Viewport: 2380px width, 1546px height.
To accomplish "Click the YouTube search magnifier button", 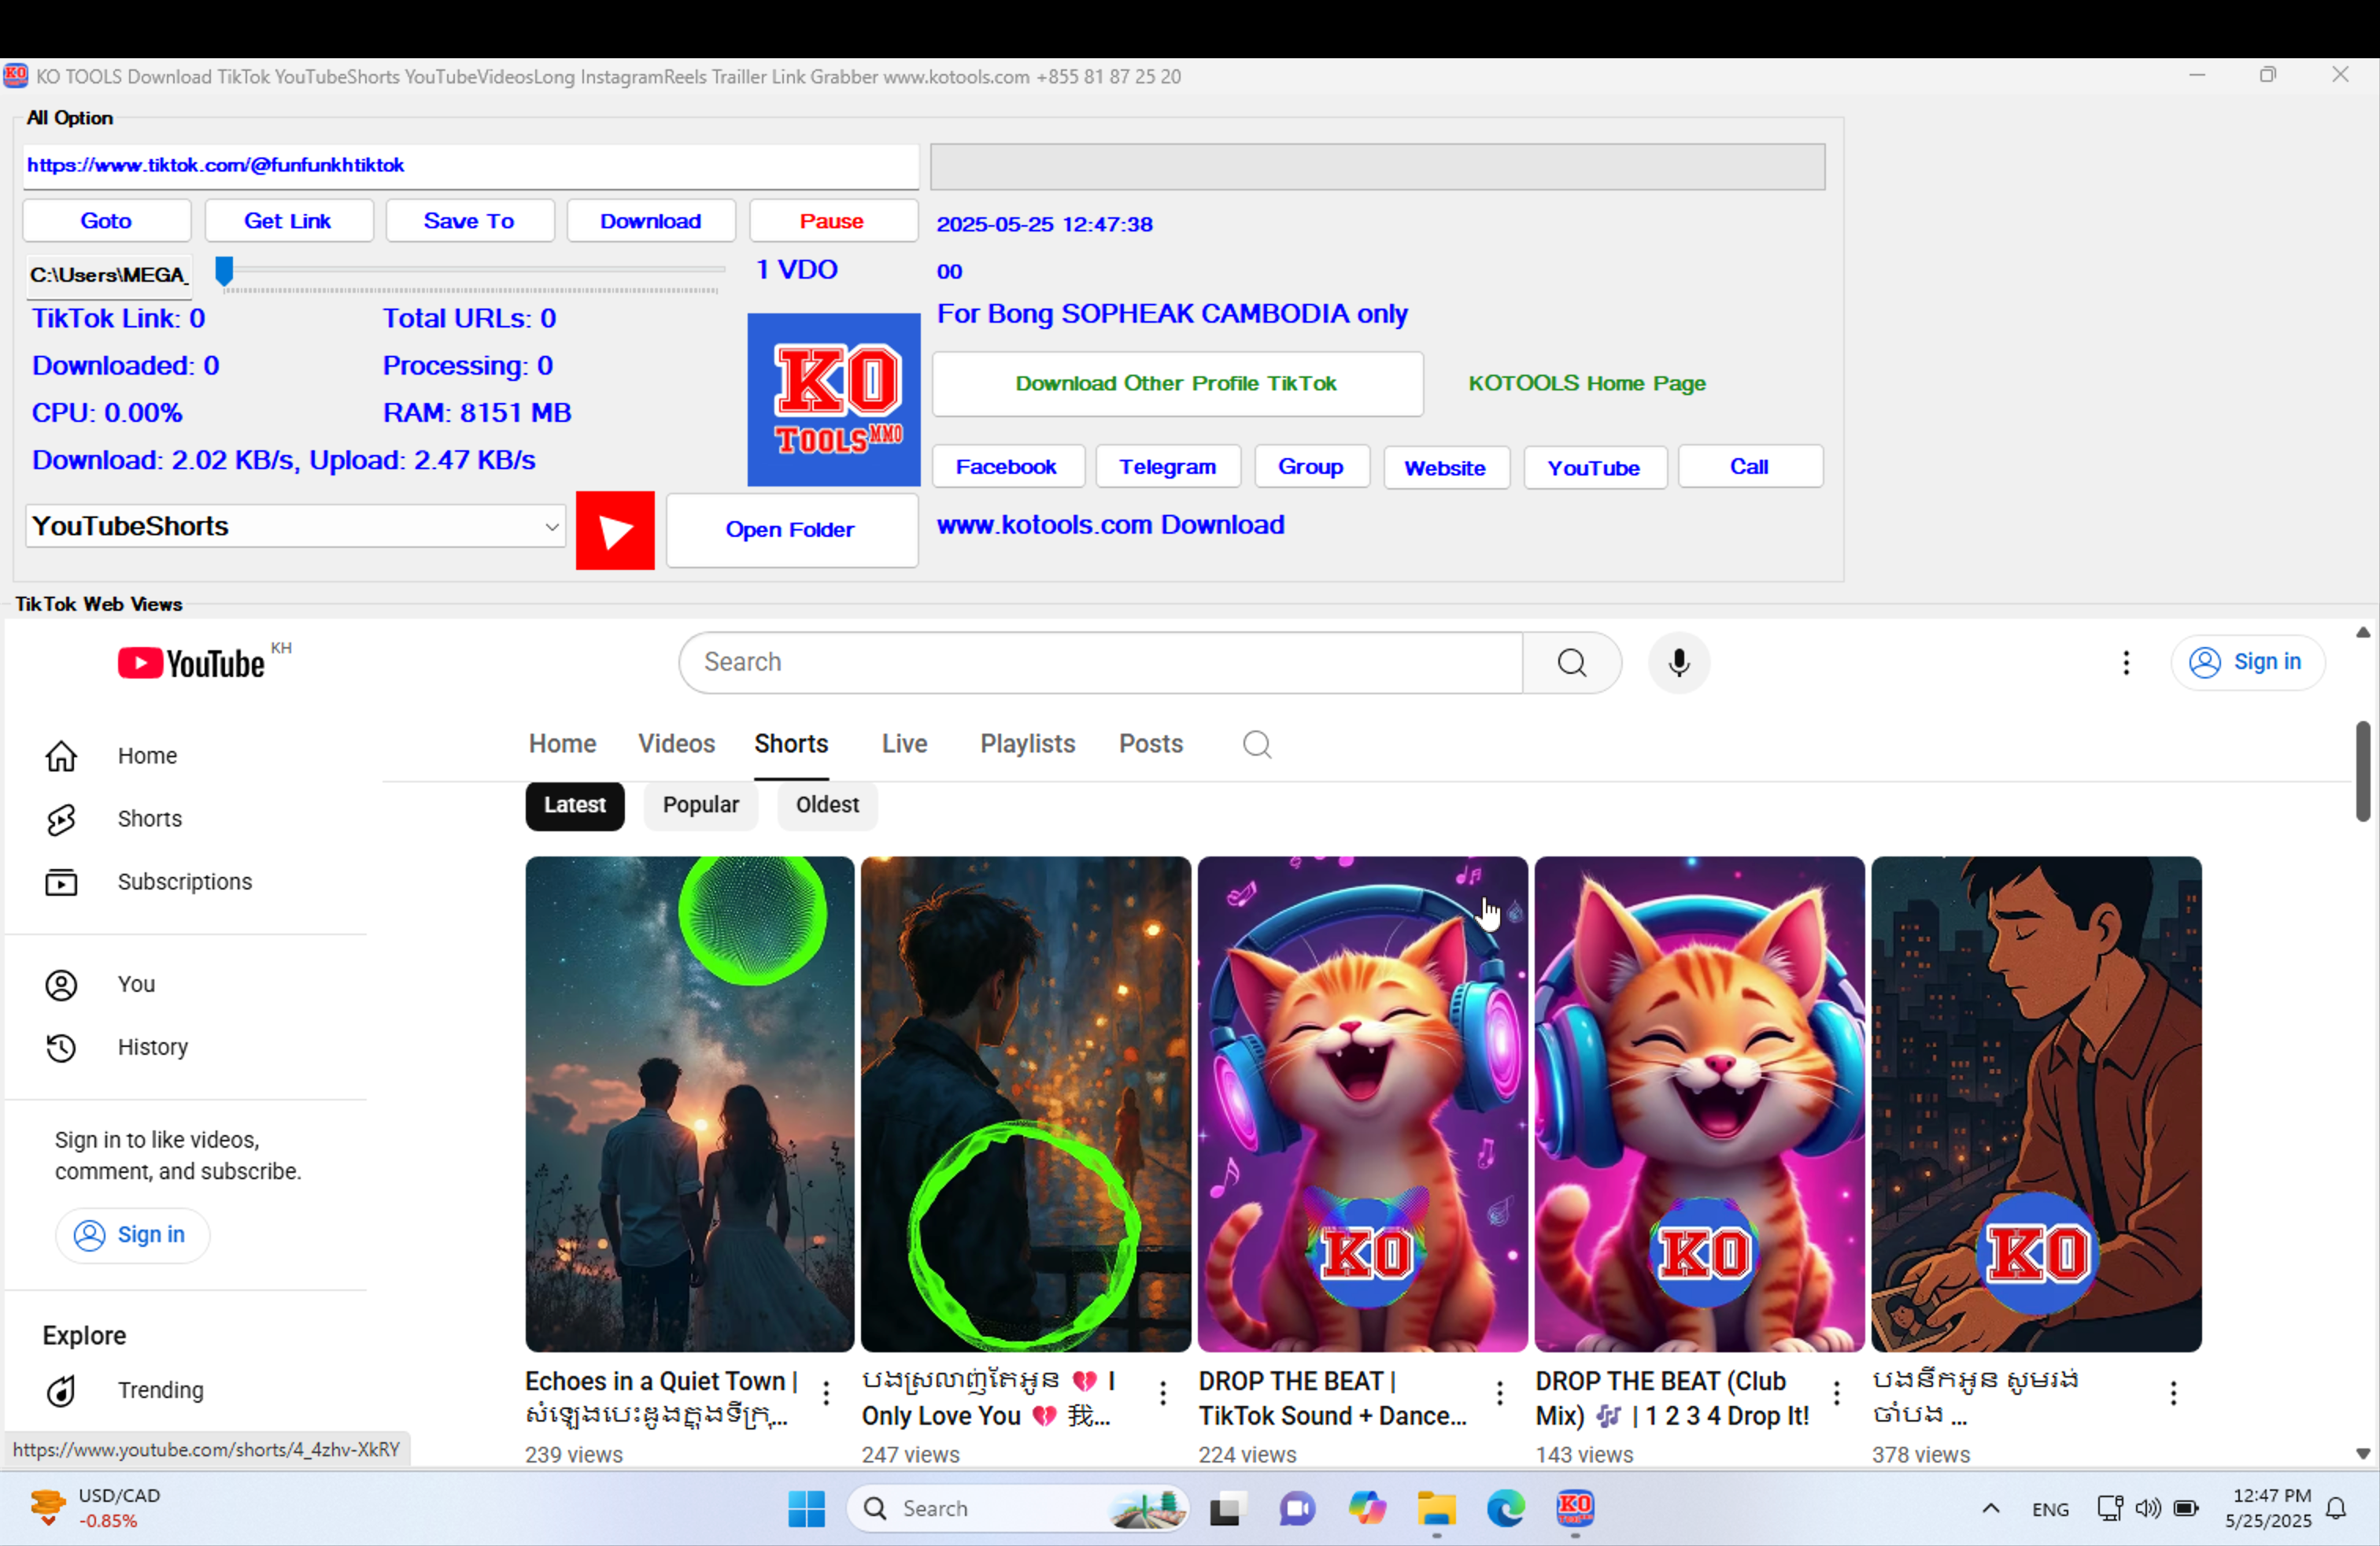I will pyautogui.click(x=1571, y=662).
